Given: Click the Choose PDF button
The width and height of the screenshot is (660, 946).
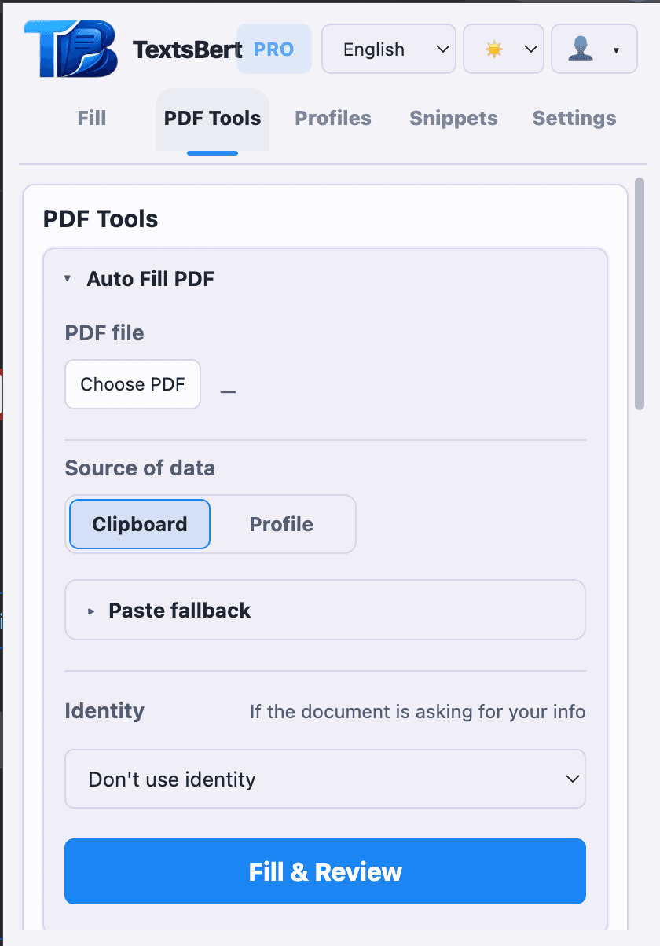Looking at the screenshot, I should [132, 384].
